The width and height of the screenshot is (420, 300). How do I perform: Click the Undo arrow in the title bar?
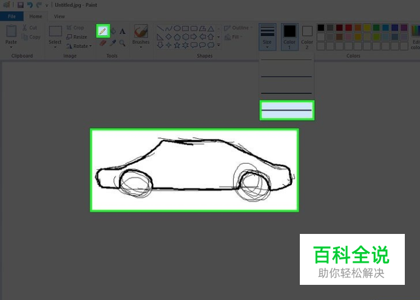[x=30, y=5]
